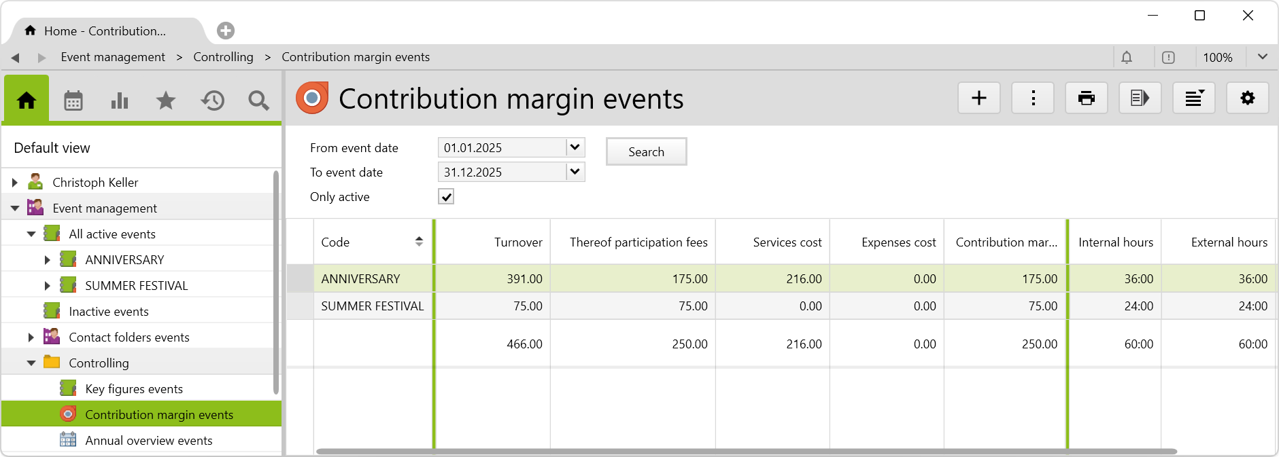Open the To event date dropdown
Image resolution: width=1279 pixels, height=457 pixels.
[575, 172]
